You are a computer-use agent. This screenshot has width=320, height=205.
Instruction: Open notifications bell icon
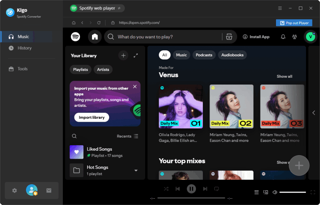click(283, 37)
